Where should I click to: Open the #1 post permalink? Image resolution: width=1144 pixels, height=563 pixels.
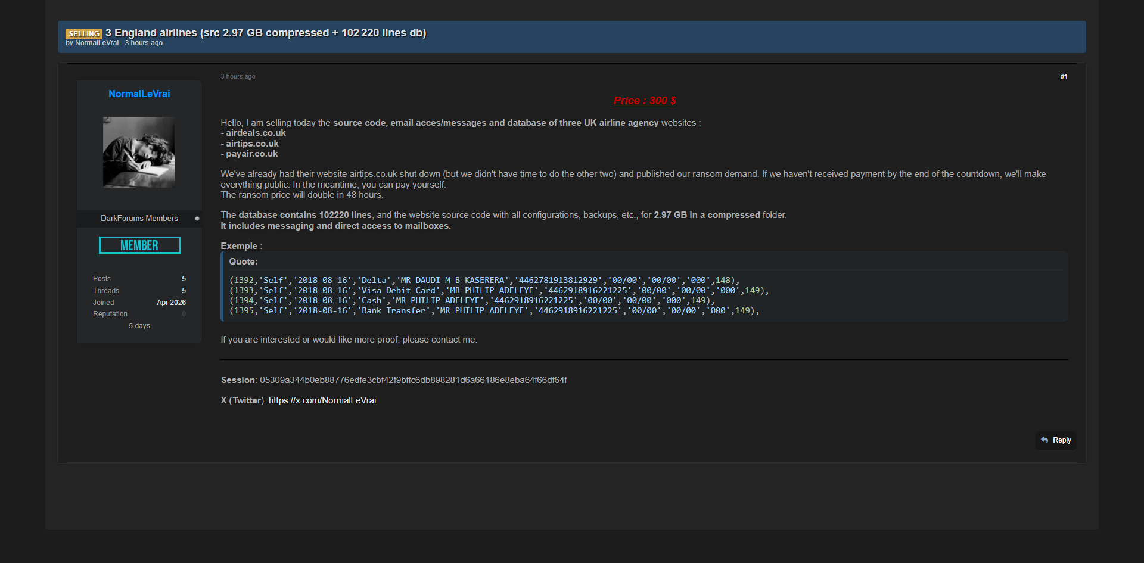pyautogui.click(x=1064, y=76)
